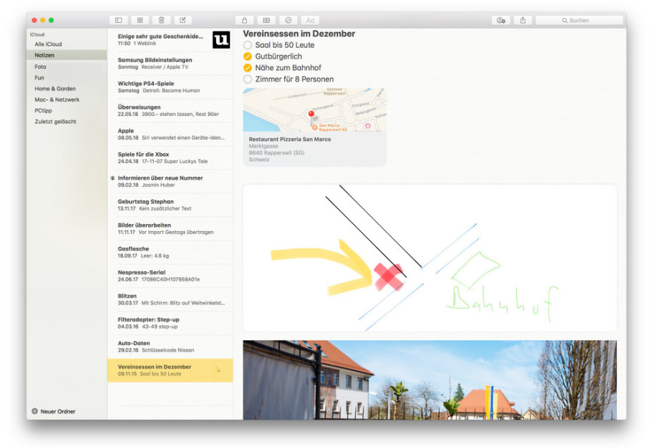Click the 'u' weblink thumbnail in notes list

[x=221, y=39]
